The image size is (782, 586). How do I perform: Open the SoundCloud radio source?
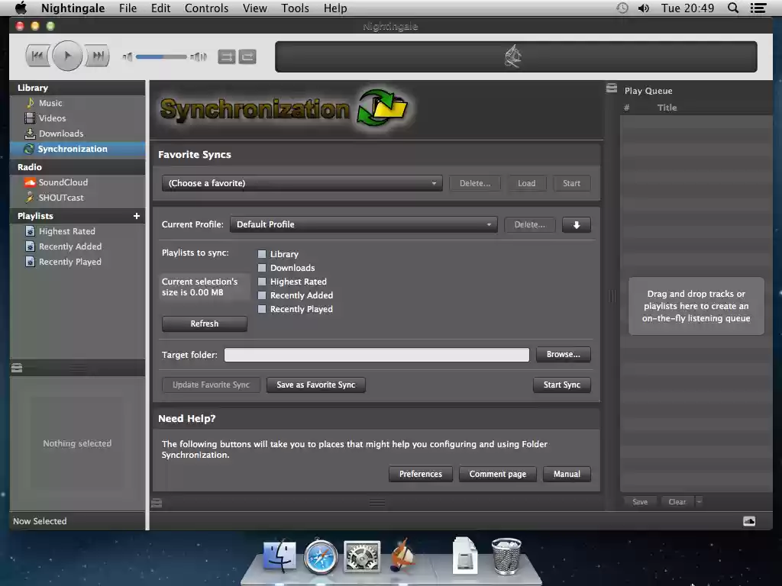click(61, 182)
